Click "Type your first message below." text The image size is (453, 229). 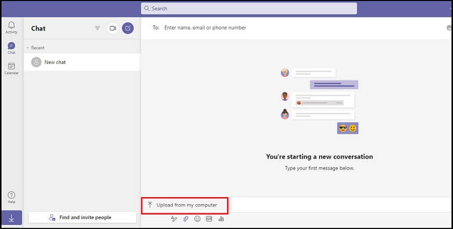319,168
